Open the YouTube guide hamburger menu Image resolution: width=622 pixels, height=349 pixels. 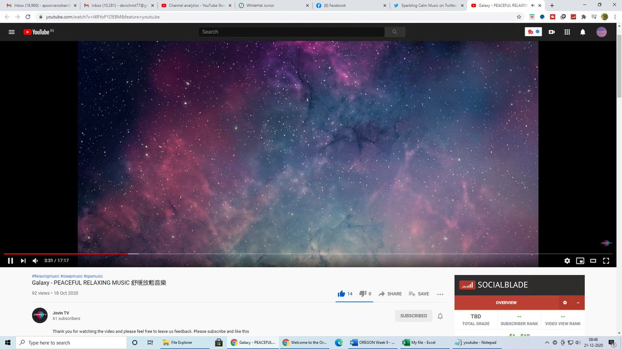(11, 32)
